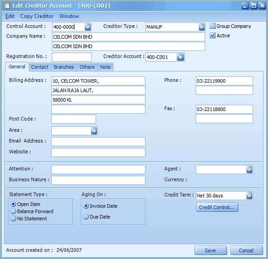Switch to the General tab

click(x=17, y=67)
